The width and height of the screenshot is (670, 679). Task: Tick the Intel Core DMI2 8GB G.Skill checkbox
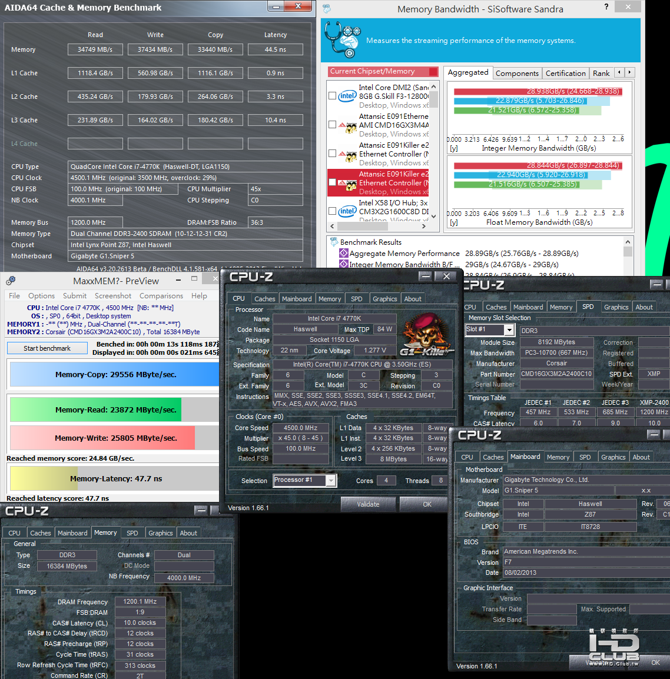(333, 96)
